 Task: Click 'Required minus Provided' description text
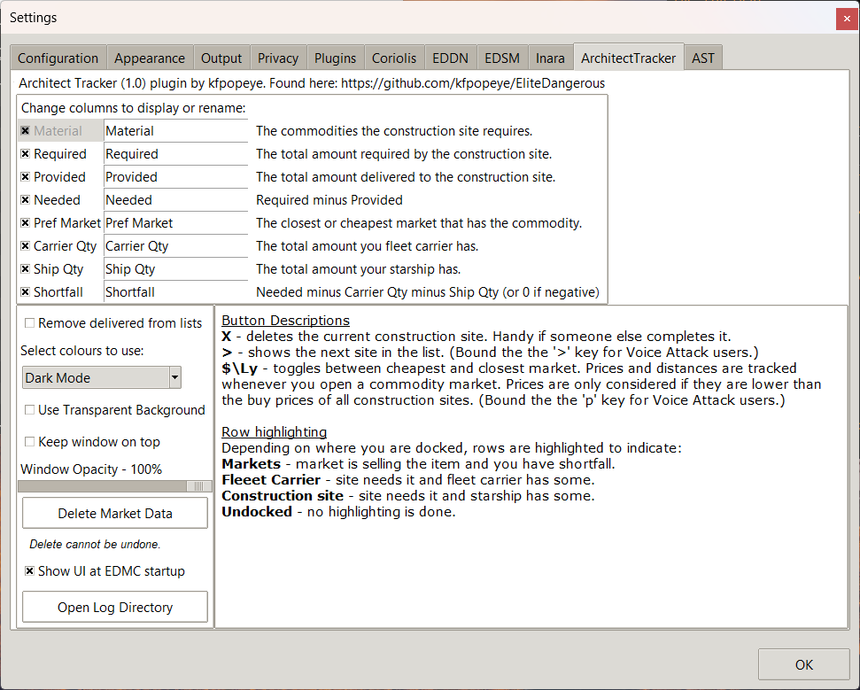pos(329,200)
